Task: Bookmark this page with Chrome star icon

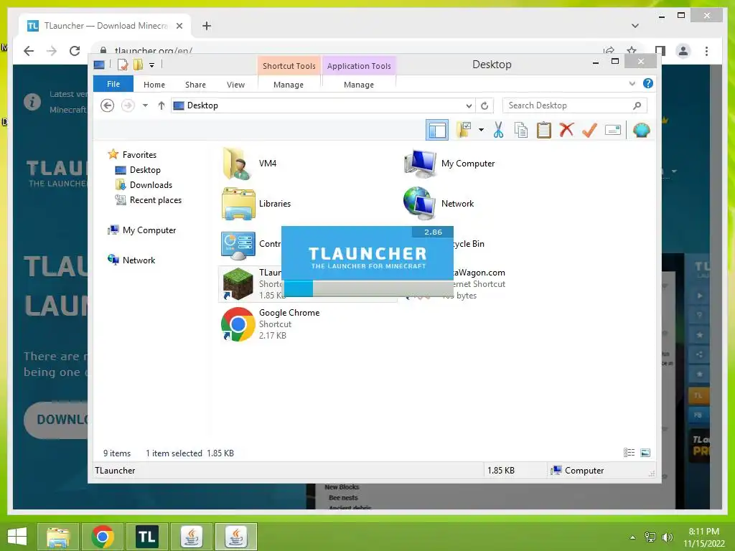Action: click(x=632, y=50)
